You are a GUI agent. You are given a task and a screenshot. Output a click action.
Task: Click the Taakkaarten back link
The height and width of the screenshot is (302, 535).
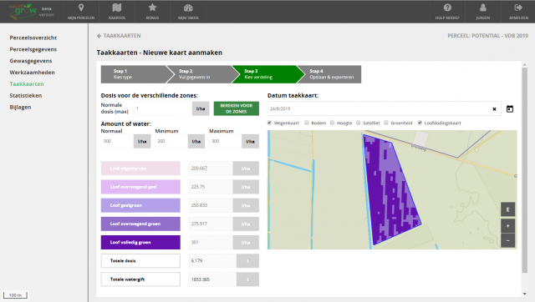pyautogui.click(x=122, y=36)
